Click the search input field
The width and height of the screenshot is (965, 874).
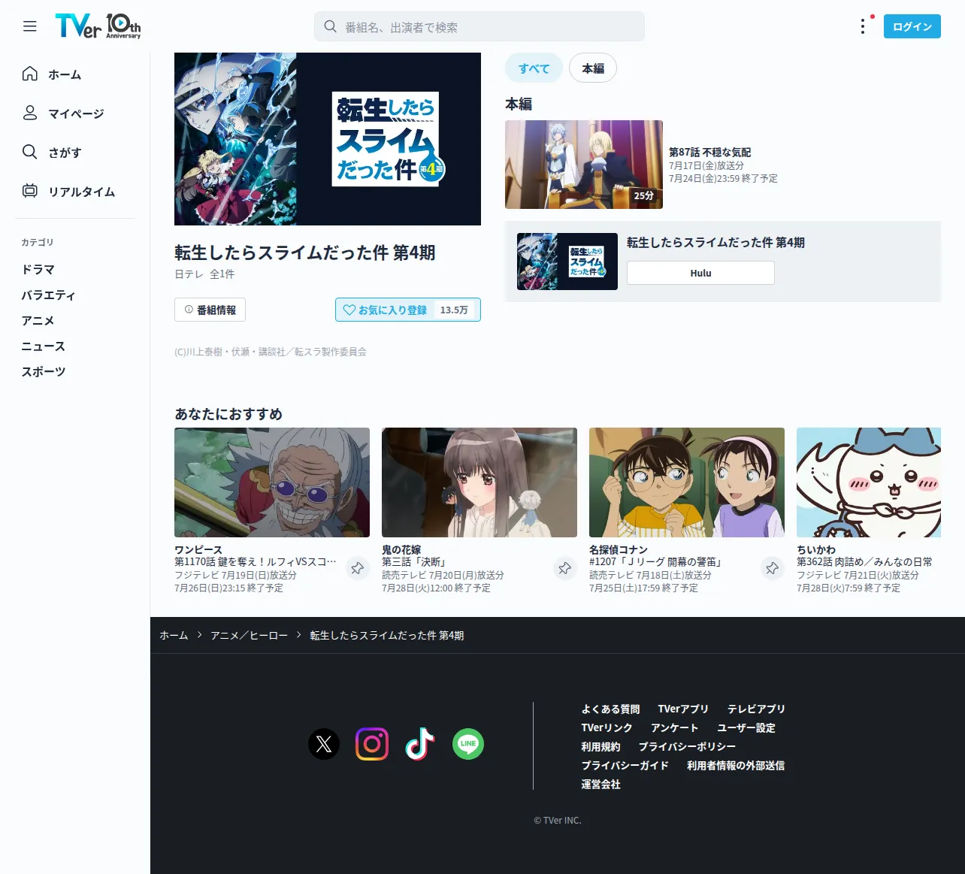click(479, 26)
